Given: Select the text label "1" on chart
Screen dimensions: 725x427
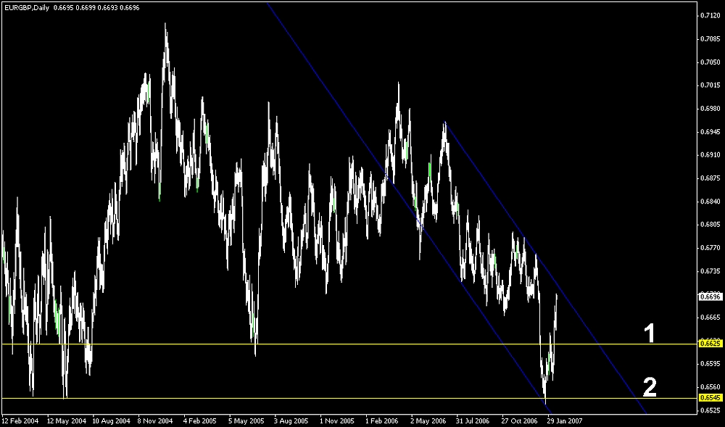Looking at the screenshot, I should coord(650,333).
